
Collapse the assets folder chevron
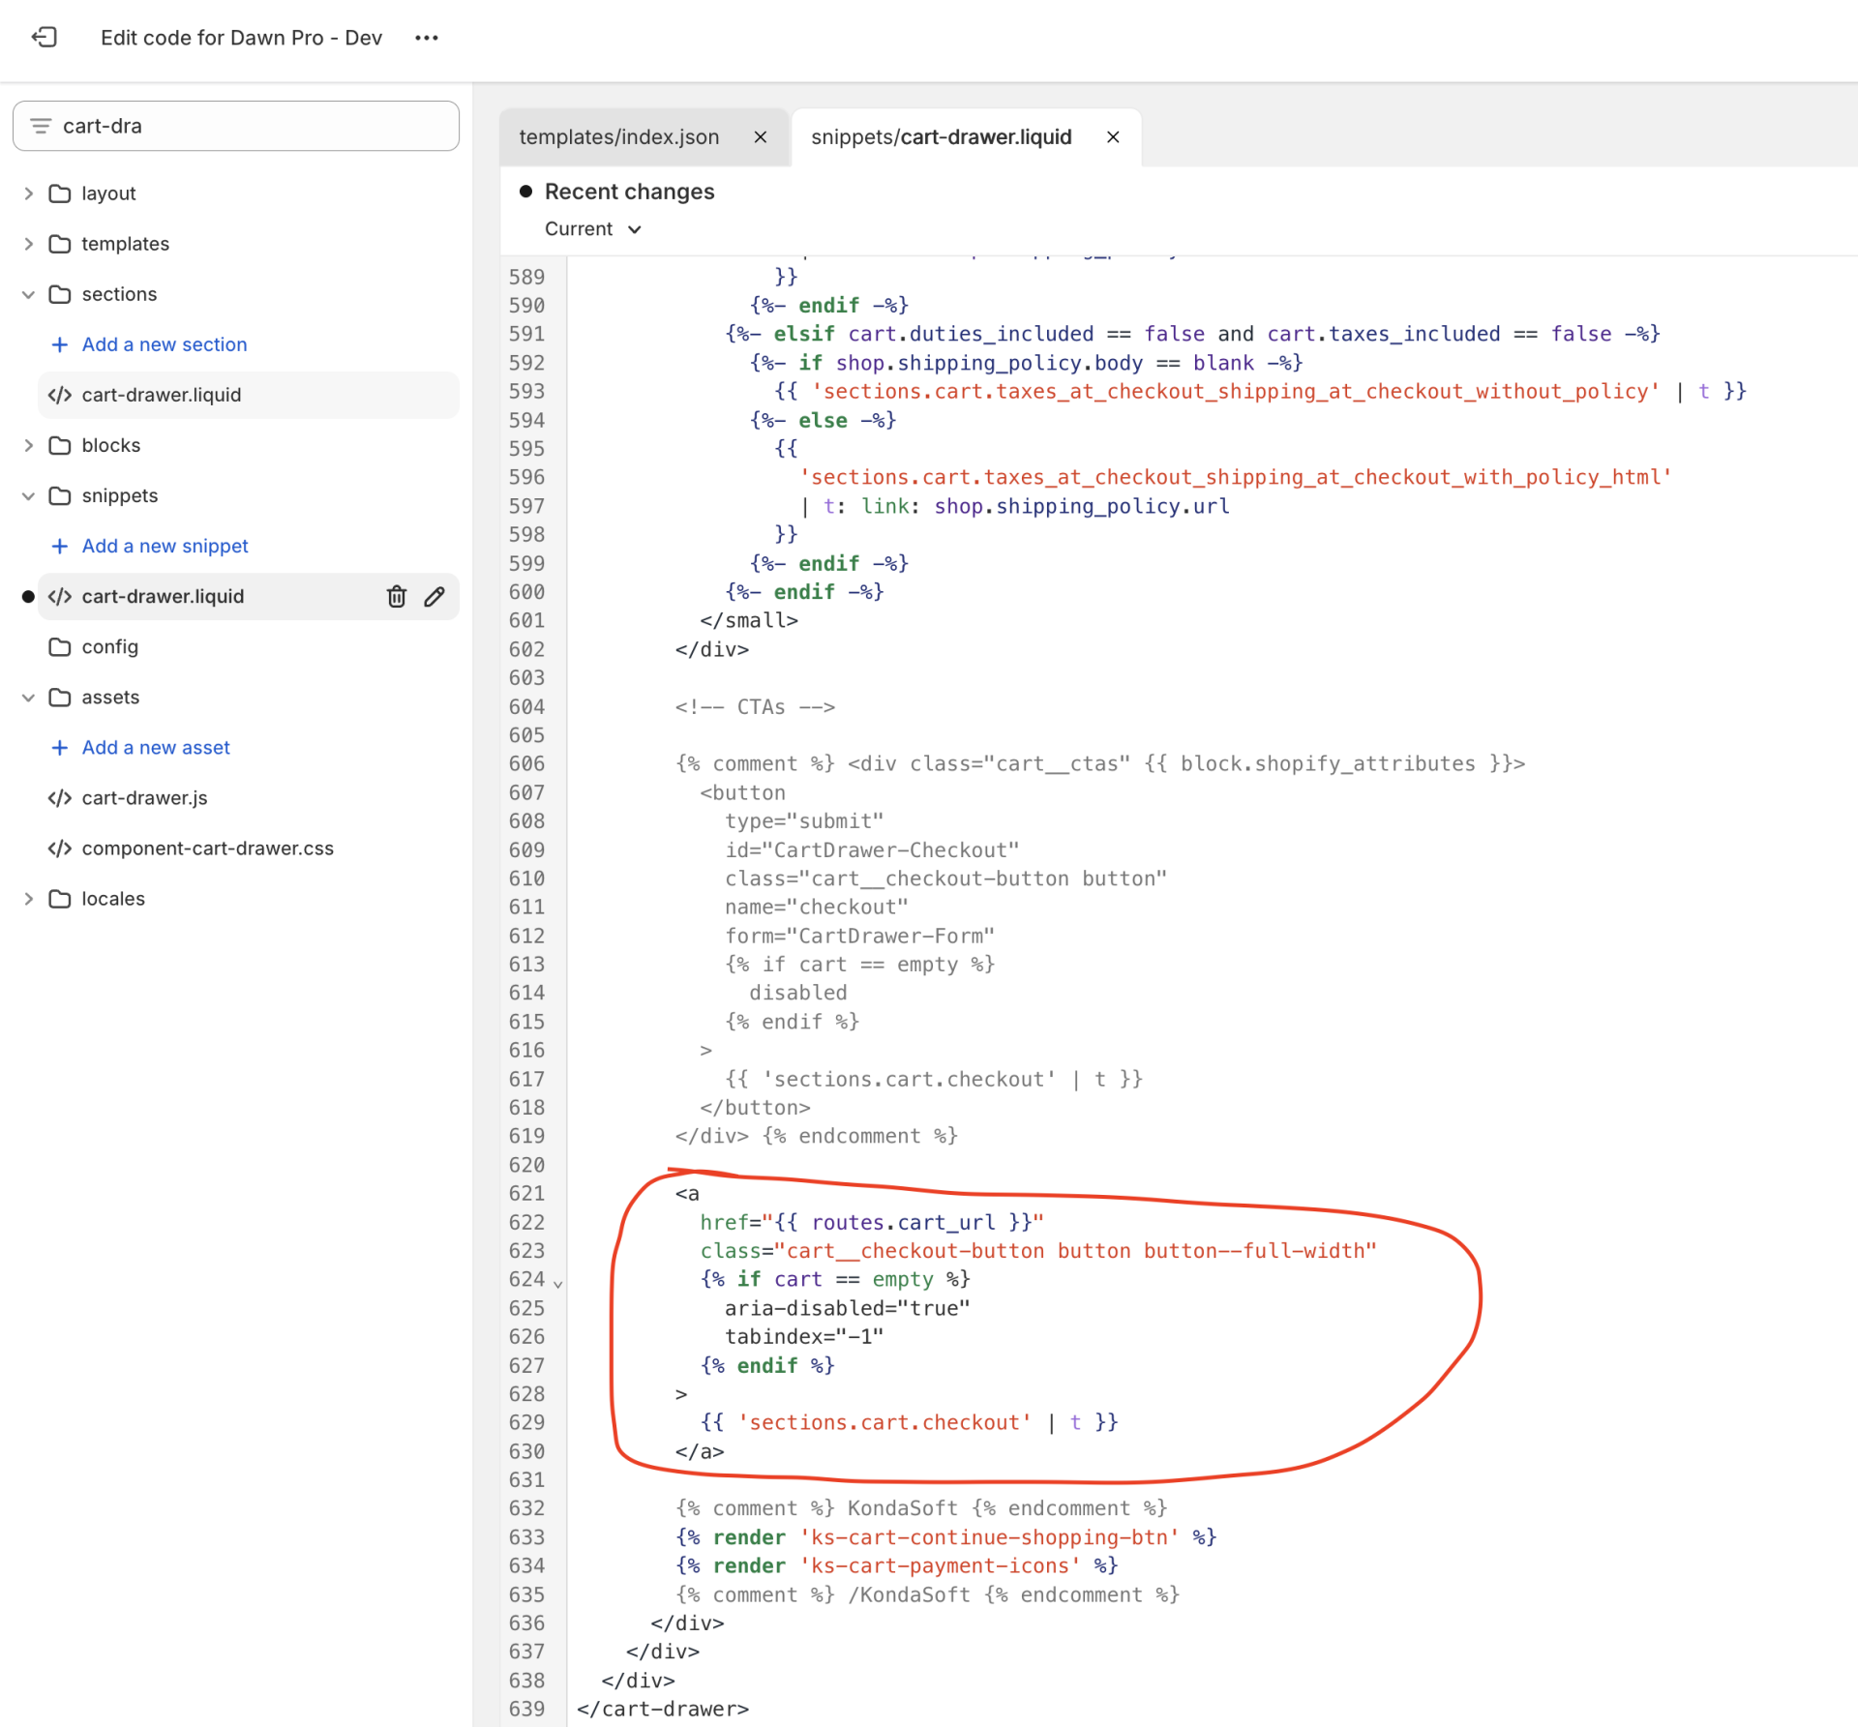[x=29, y=697]
